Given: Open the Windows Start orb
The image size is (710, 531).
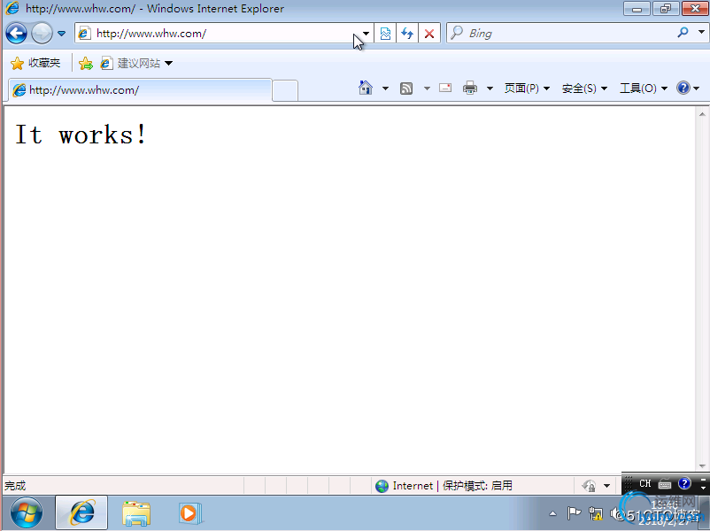Looking at the screenshot, I should (x=27, y=513).
